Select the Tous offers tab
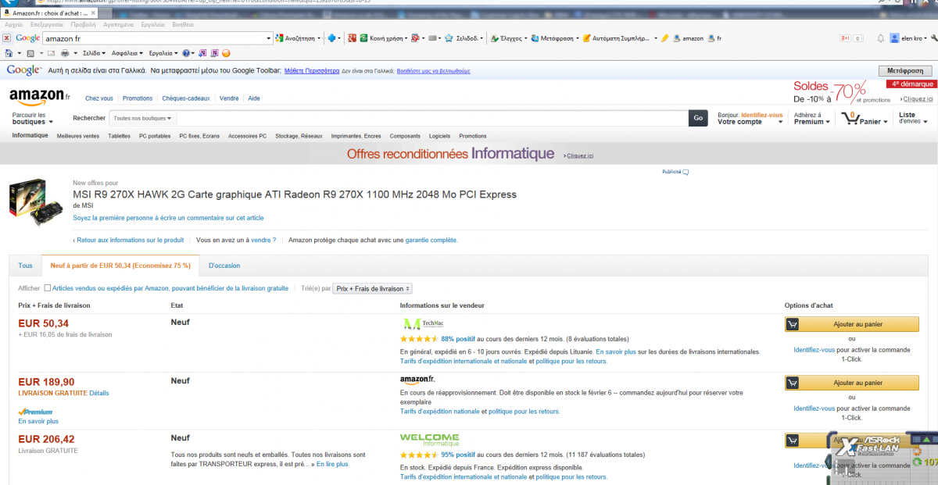The width and height of the screenshot is (938, 485). [x=26, y=266]
